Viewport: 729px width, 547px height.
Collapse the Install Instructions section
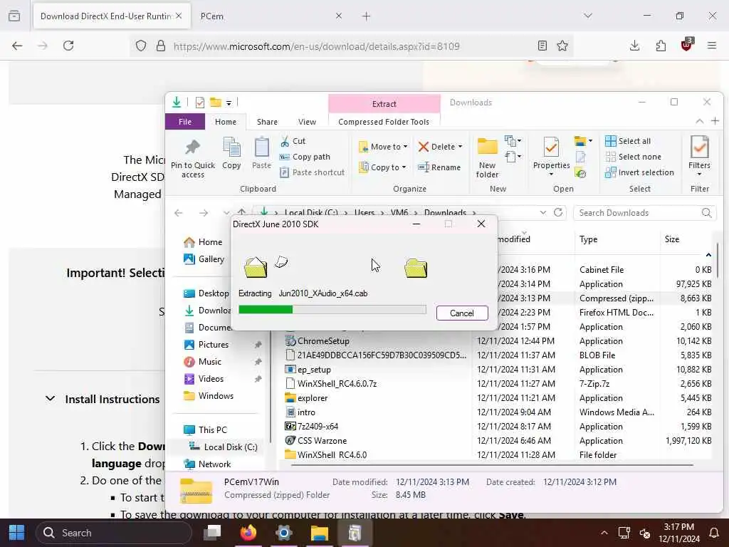(x=51, y=399)
